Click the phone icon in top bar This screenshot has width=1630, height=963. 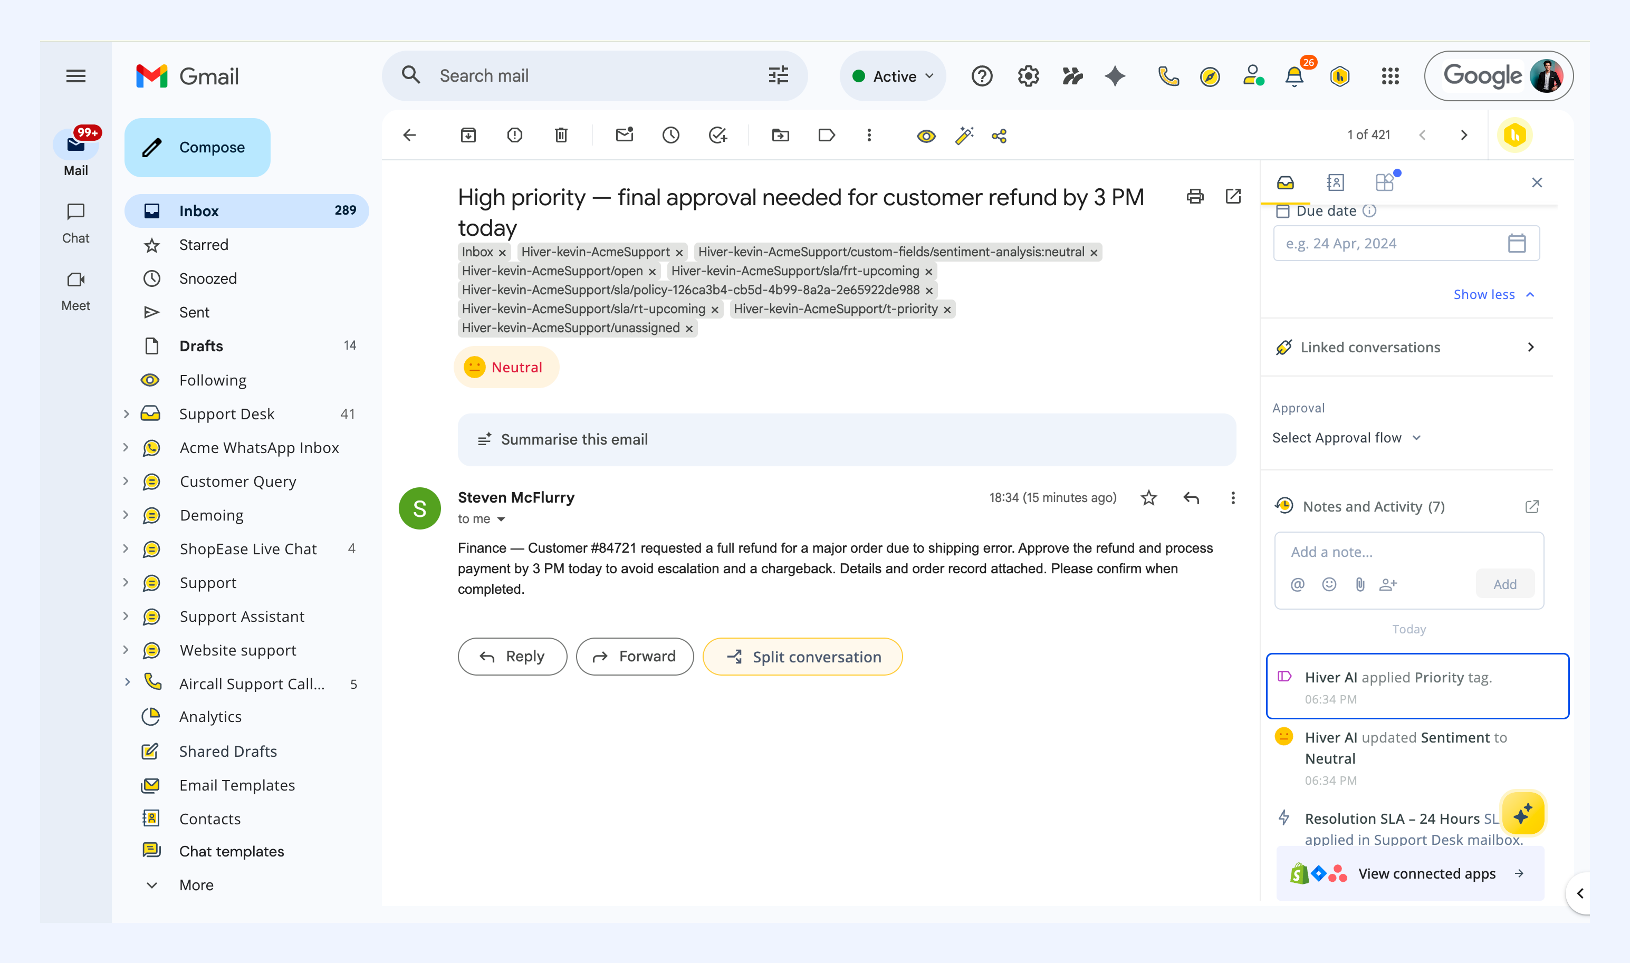pyautogui.click(x=1168, y=76)
